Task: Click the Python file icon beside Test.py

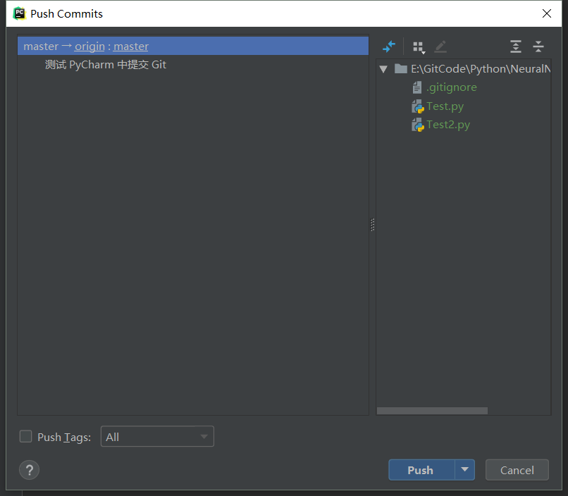Action: (x=416, y=106)
